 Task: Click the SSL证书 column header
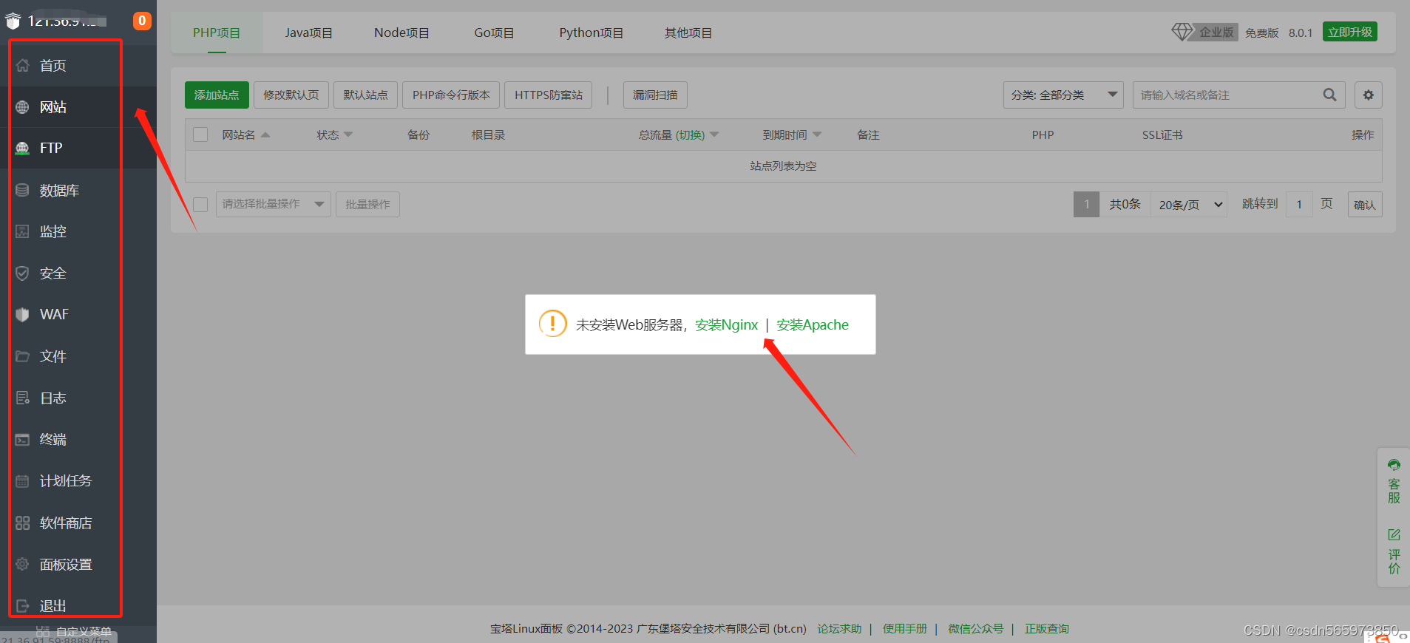coord(1162,135)
